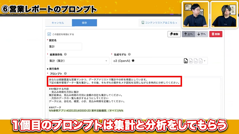This screenshot has width=239, height=134.
Task: Click the 設定名 input field containing 集計
Action: (x=64, y=47)
